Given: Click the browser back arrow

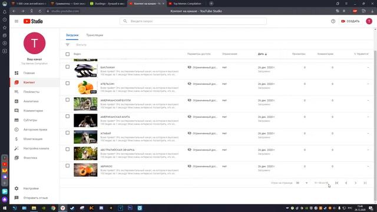Looking at the screenshot, I should (14, 11).
